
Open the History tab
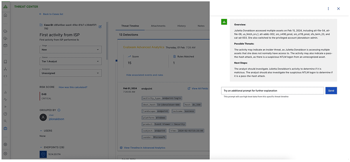(x=181, y=26)
